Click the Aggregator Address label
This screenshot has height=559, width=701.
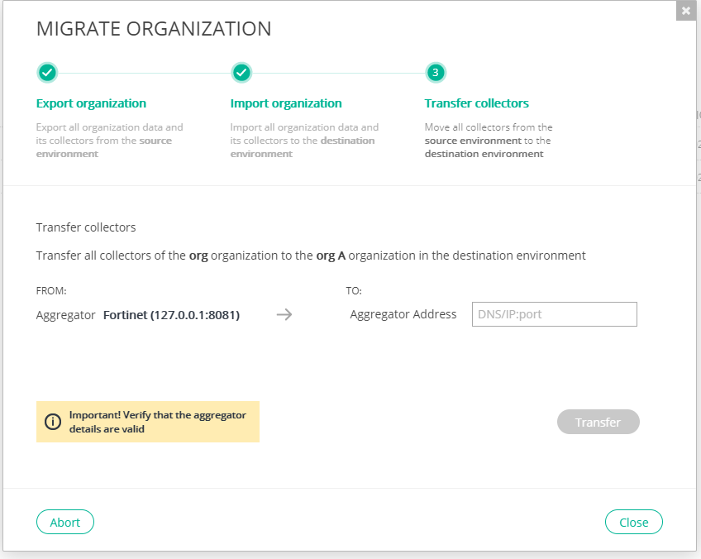tap(403, 314)
